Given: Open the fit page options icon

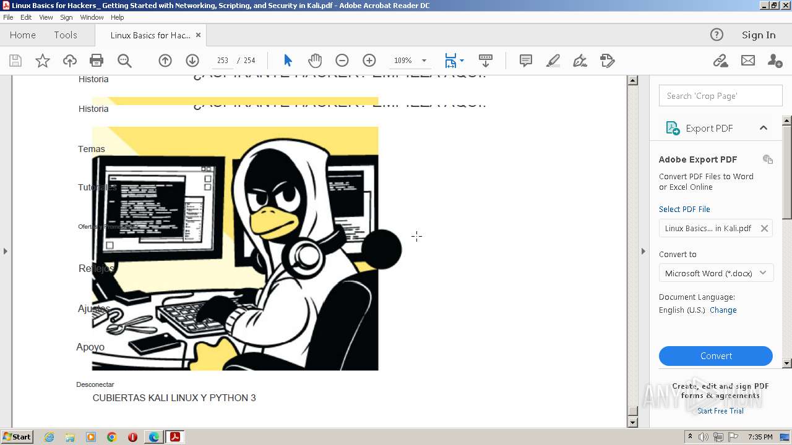Looking at the screenshot, I should click(x=454, y=61).
